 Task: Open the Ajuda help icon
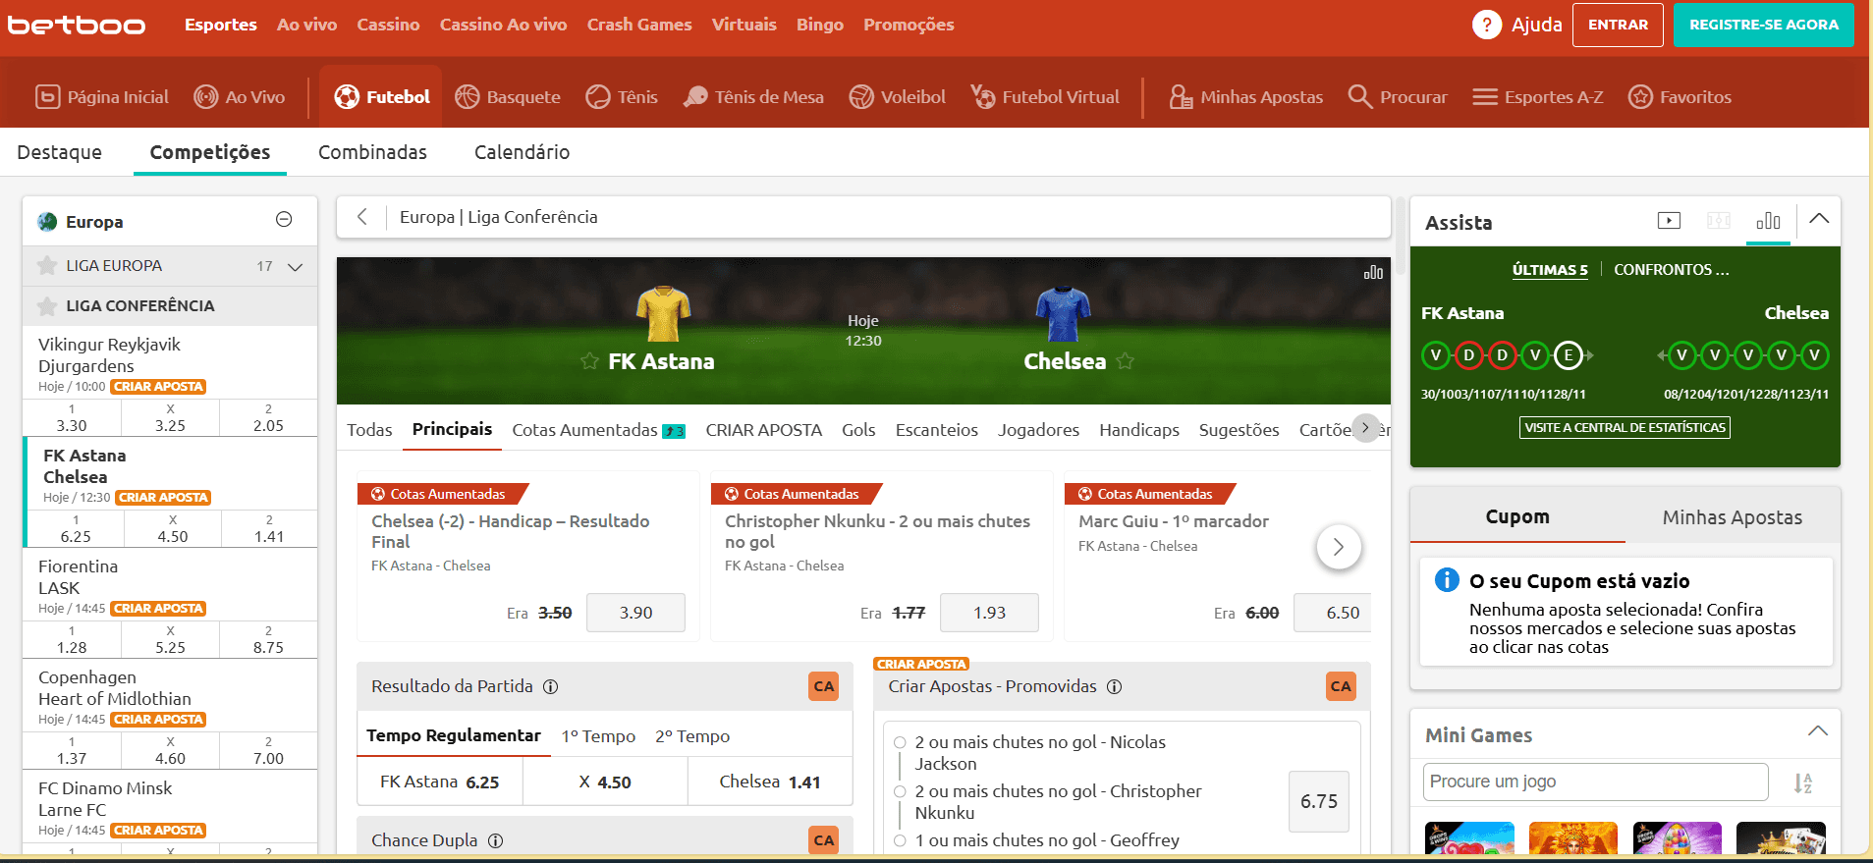coord(1486,25)
